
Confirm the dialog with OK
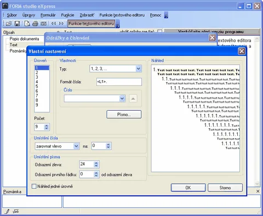click(188, 187)
